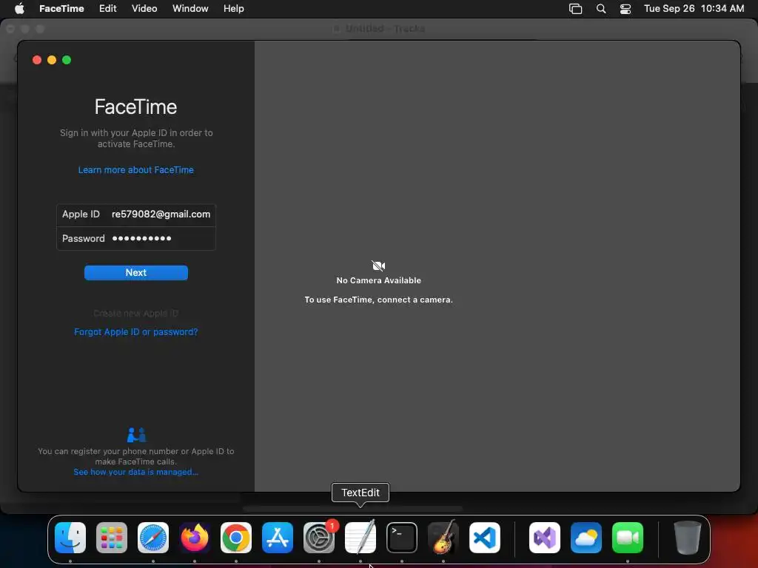The height and width of the screenshot is (568, 758).
Task: Click the Next button to sign in
Action: tap(136, 272)
